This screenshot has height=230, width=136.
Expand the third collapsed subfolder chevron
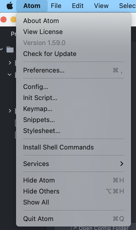[10, 111]
